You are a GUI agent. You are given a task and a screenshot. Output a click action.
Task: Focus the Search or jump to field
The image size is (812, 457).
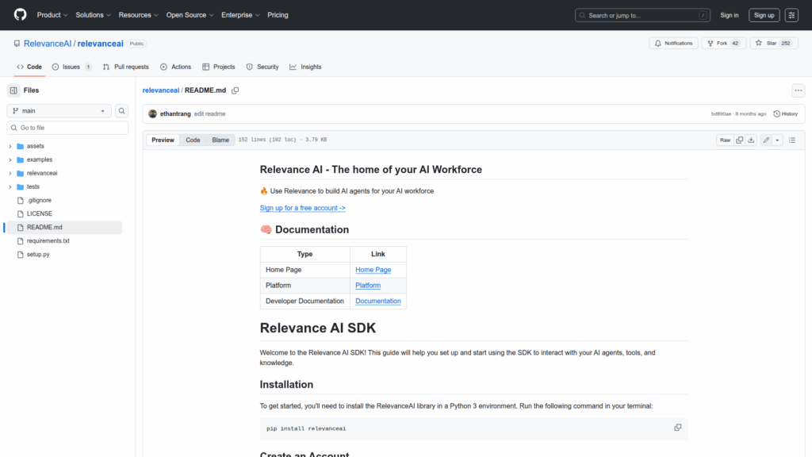point(642,15)
